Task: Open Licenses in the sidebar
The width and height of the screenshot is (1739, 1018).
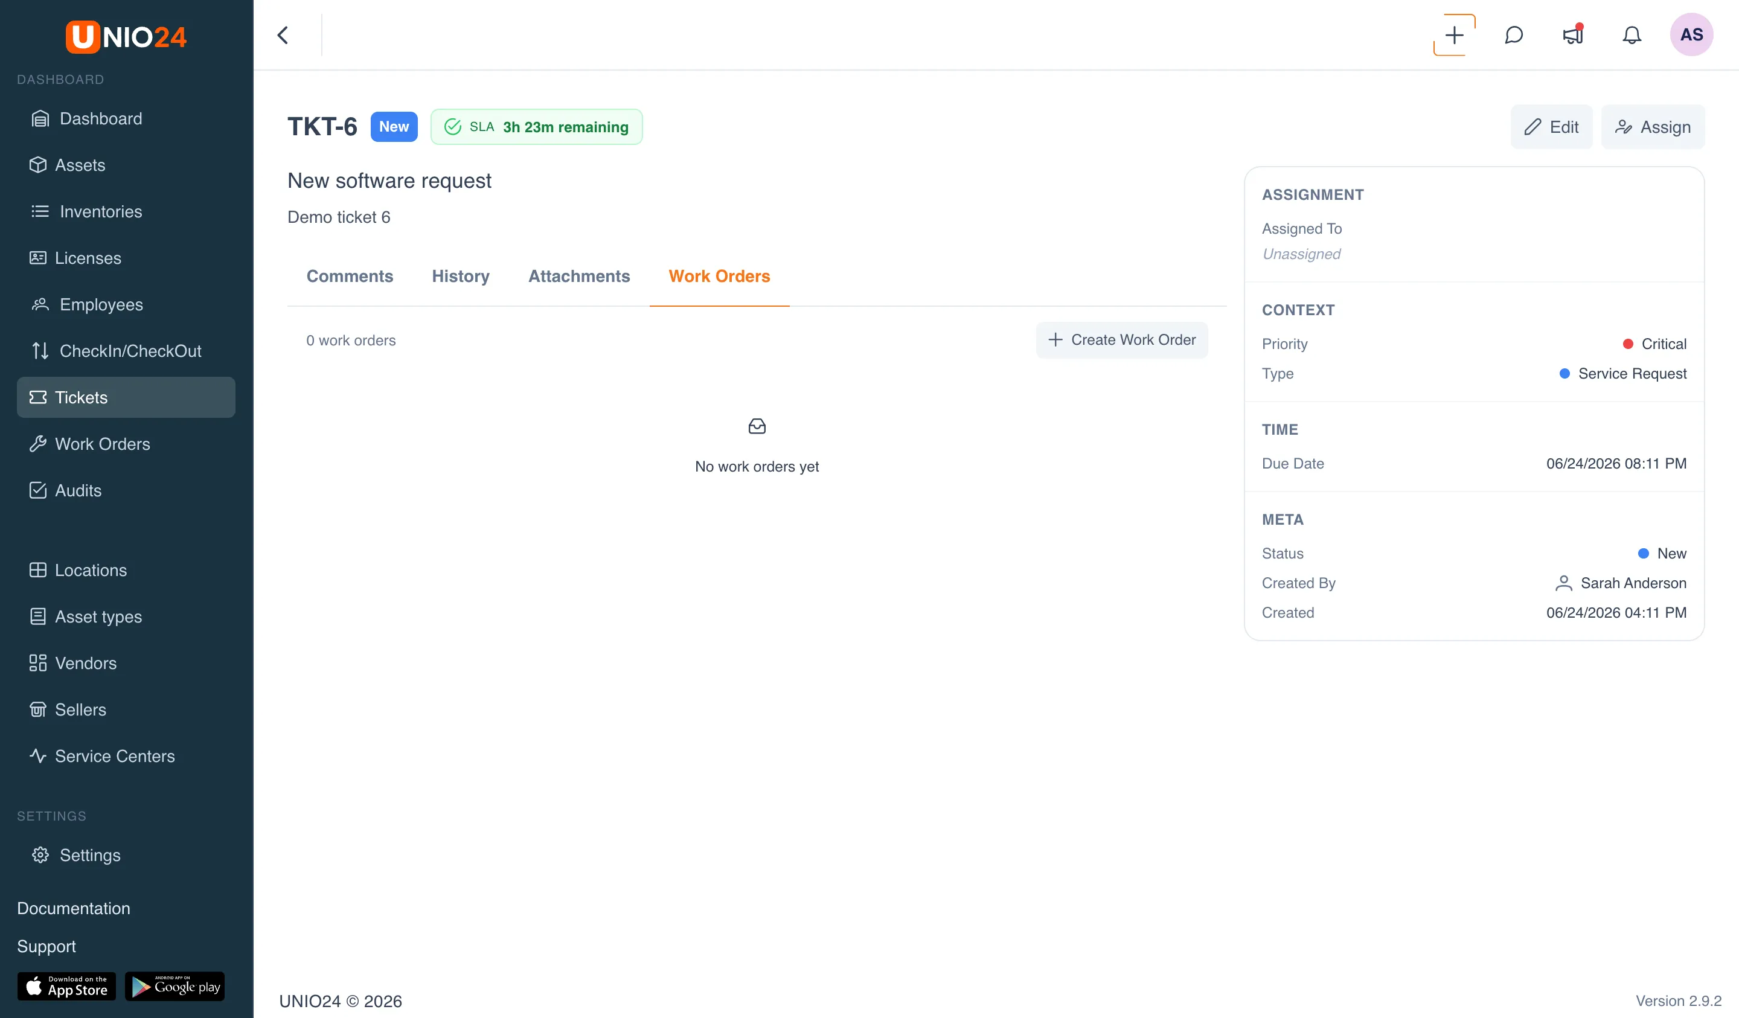Action: pos(126,257)
